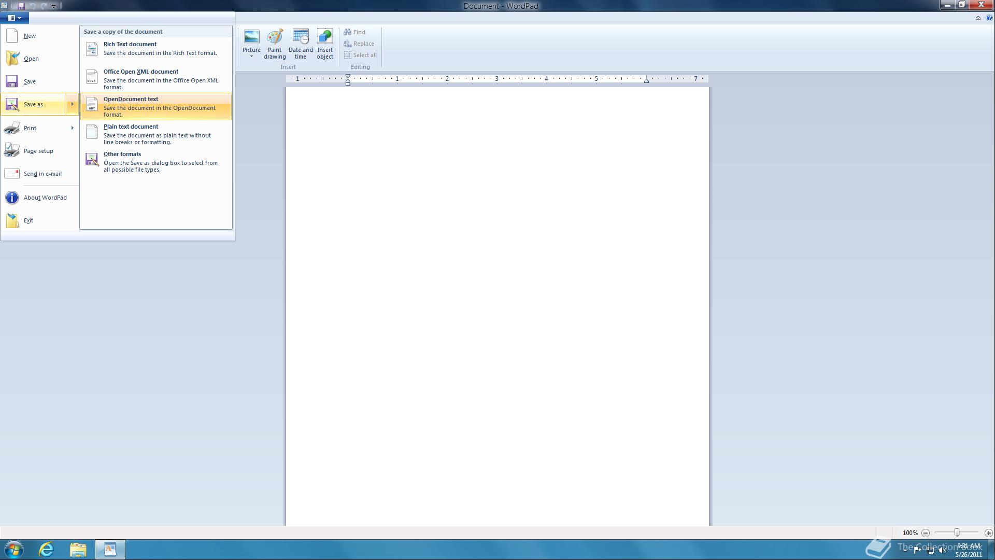Expand the Save as submenu arrow
Image resolution: width=995 pixels, height=560 pixels.
(x=72, y=104)
